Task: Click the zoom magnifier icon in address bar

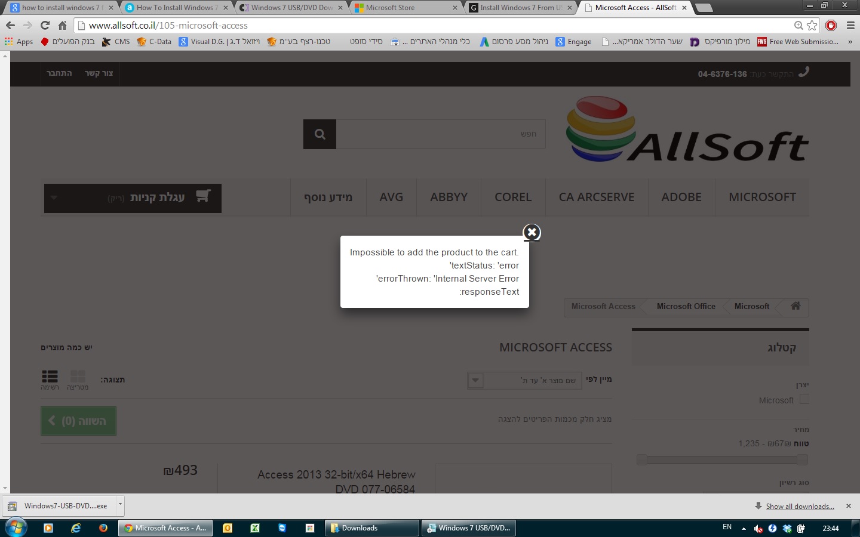Action: click(798, 25)
